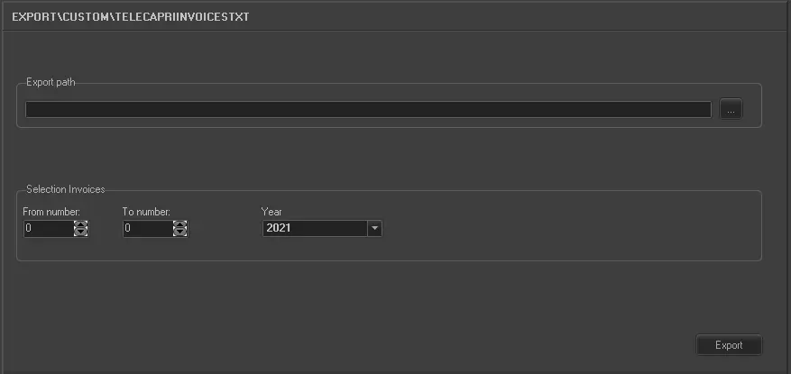The image size is (791, 374).
Task: Decrease the From number with down arrow
Action: pos(81,233)
